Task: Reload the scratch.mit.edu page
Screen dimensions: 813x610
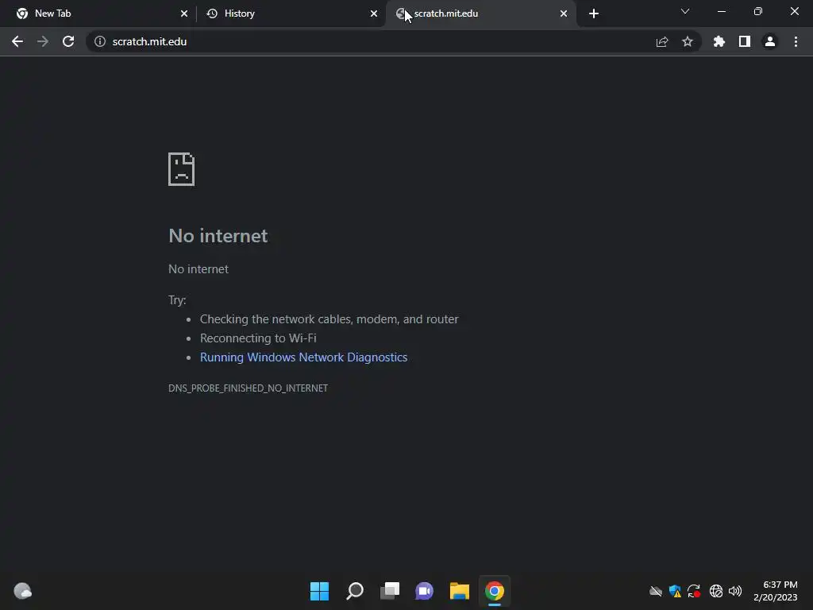Action: (68, 41)
